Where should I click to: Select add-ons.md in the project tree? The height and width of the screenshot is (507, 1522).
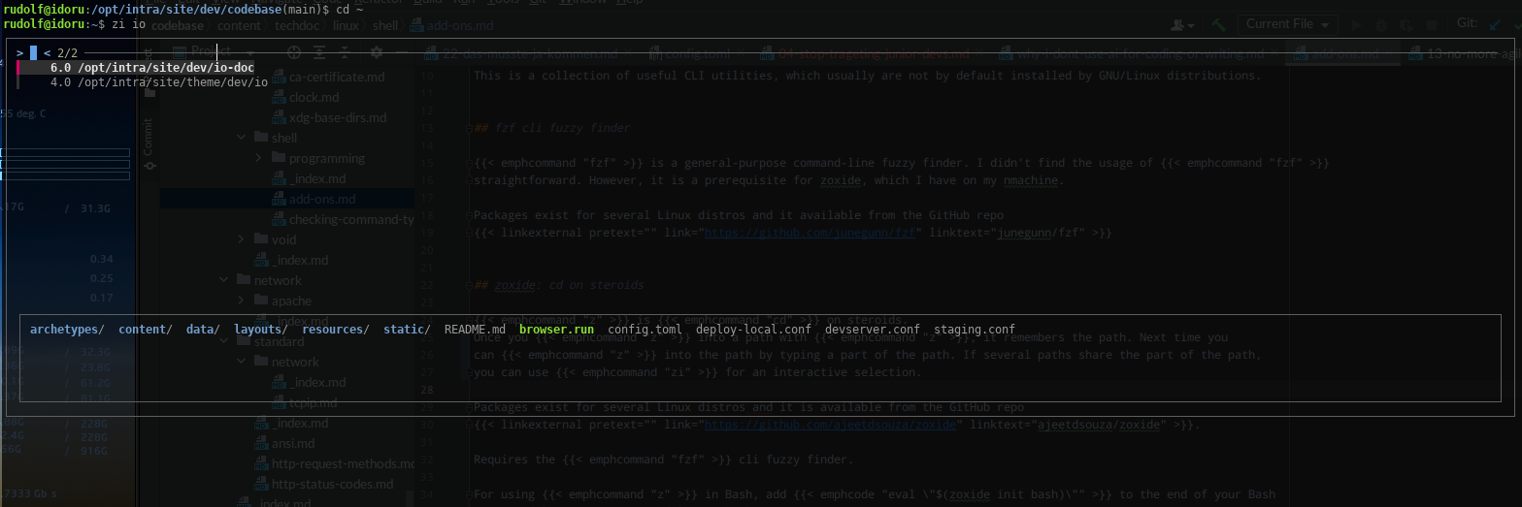(314, 199)
